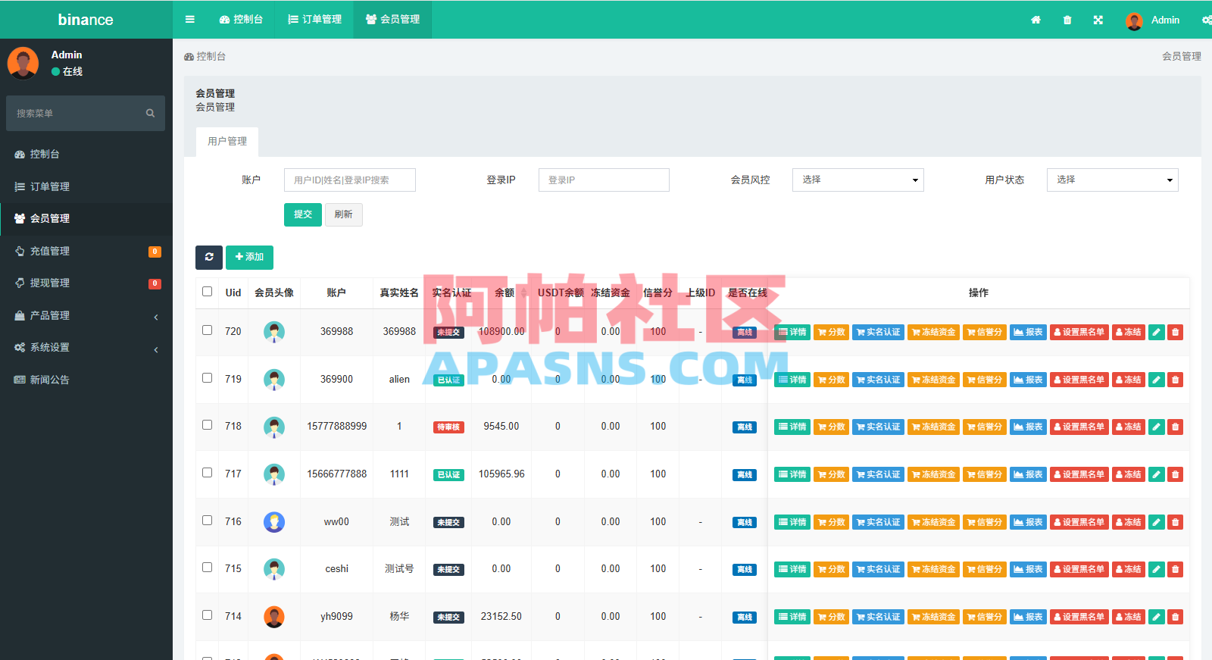Expand 系统设置 in sidebar

pos(86,347)
